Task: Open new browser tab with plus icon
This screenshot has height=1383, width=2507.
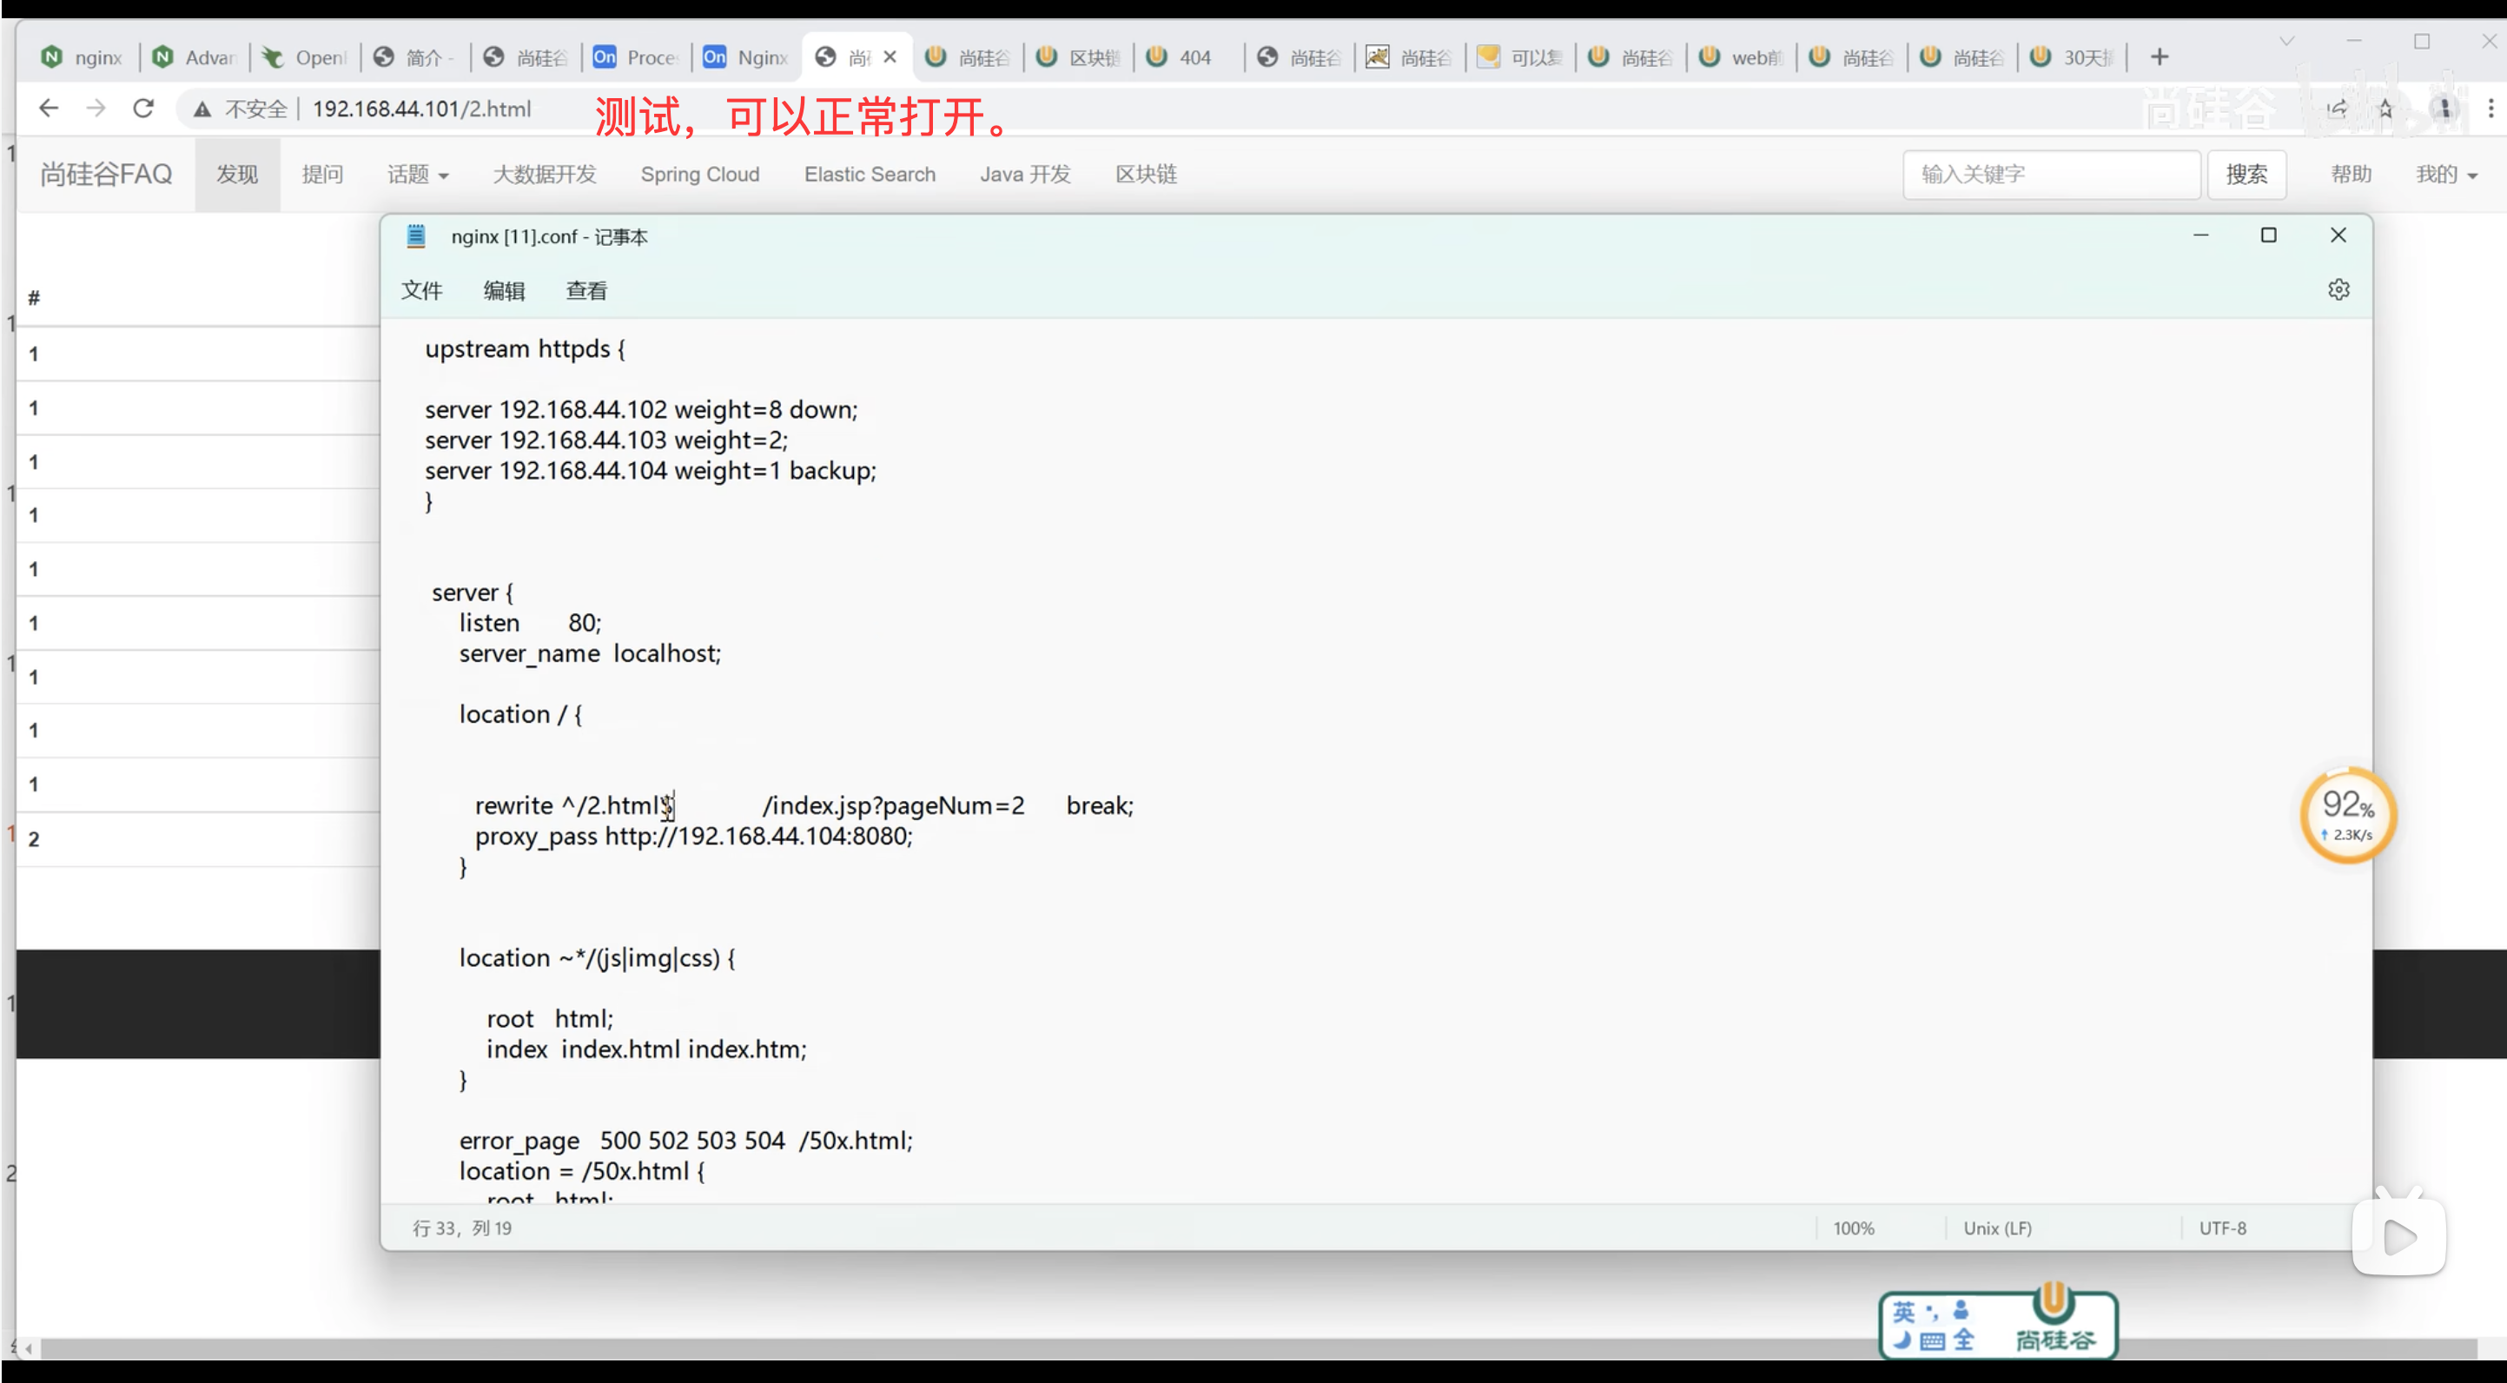Action: pos(2159,57)
